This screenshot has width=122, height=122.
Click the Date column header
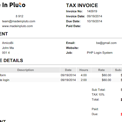pos(68,70)
